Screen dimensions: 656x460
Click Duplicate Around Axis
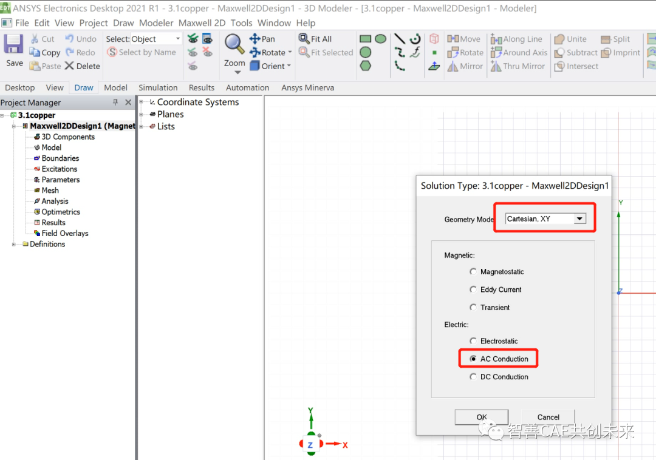coord(519,53)
